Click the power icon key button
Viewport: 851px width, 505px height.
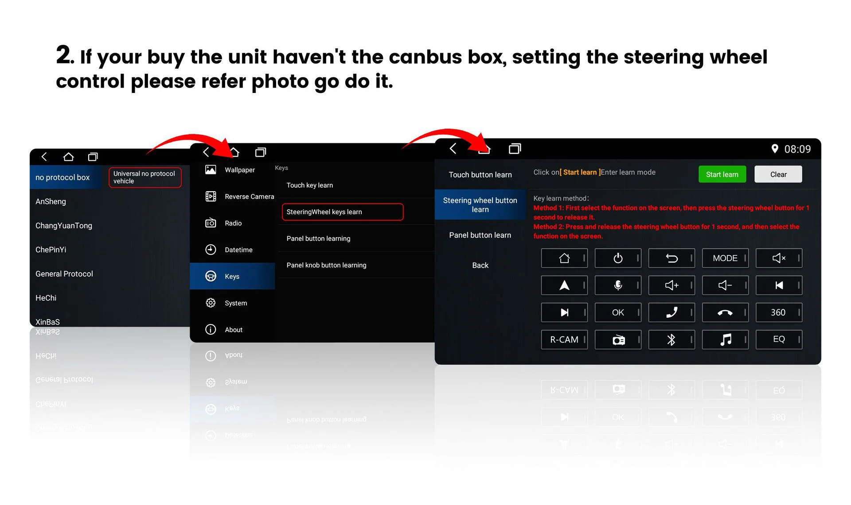click(618, 258)
